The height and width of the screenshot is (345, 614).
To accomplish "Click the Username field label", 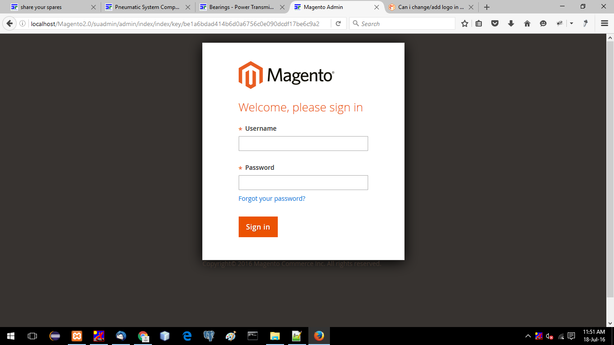I will [261, 128].
